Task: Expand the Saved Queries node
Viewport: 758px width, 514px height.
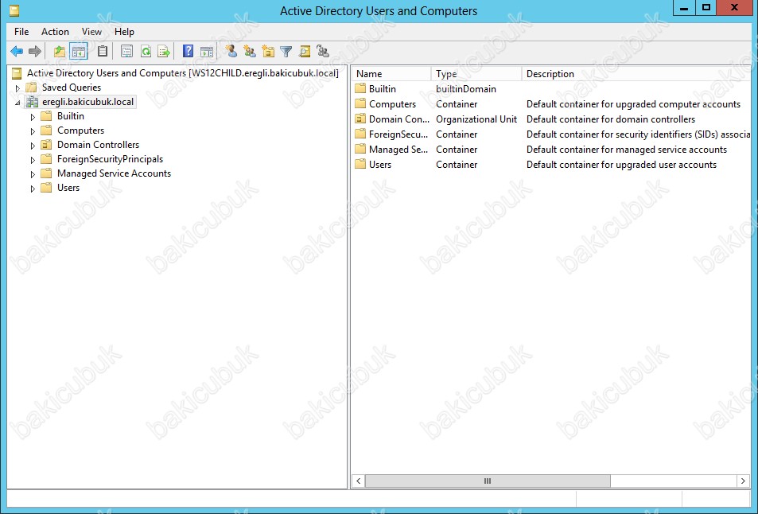Action: tap(17, 88)
